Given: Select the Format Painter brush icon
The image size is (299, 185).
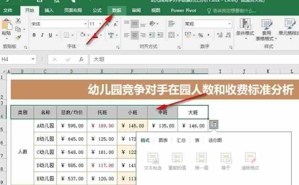Looking at the screenshot, I should 18,38.
